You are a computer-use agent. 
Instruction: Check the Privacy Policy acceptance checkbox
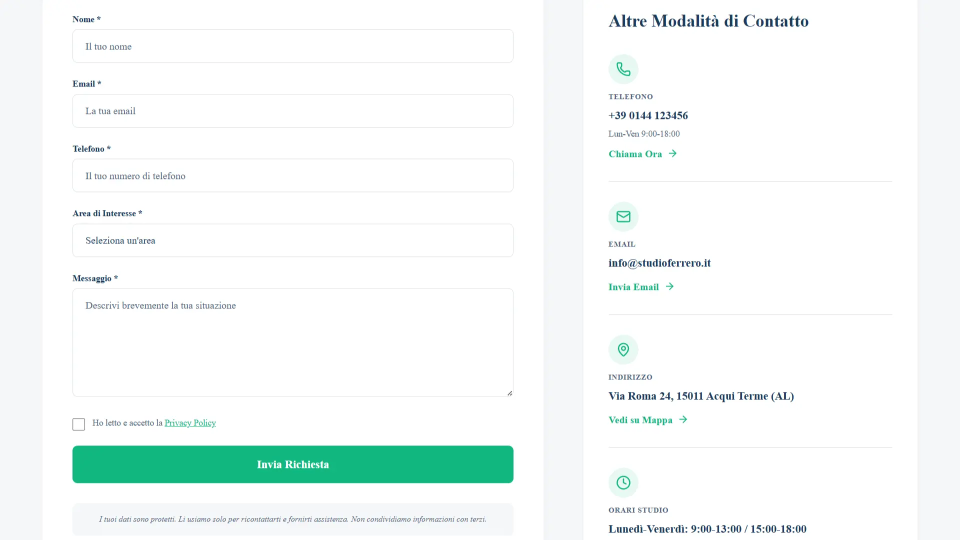tap(78, 424)
